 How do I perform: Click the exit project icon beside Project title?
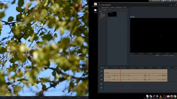tap(100, 5)
